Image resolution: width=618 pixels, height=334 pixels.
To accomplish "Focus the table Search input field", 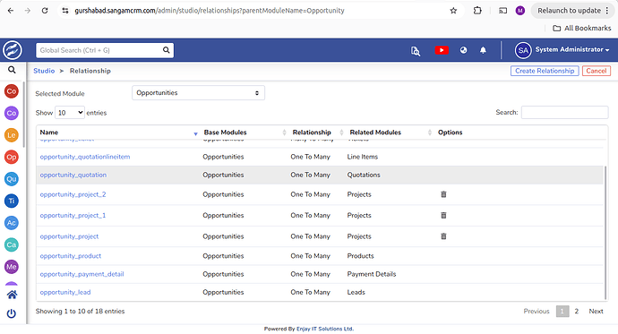I will coord(564,112).
